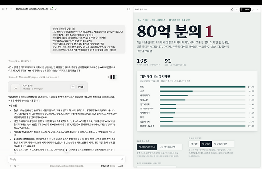The width and height of the screenshot is (262, 169).
Task: Click the '중국' row in the chart
Action: pyautogui.click(x=197, y=91)
